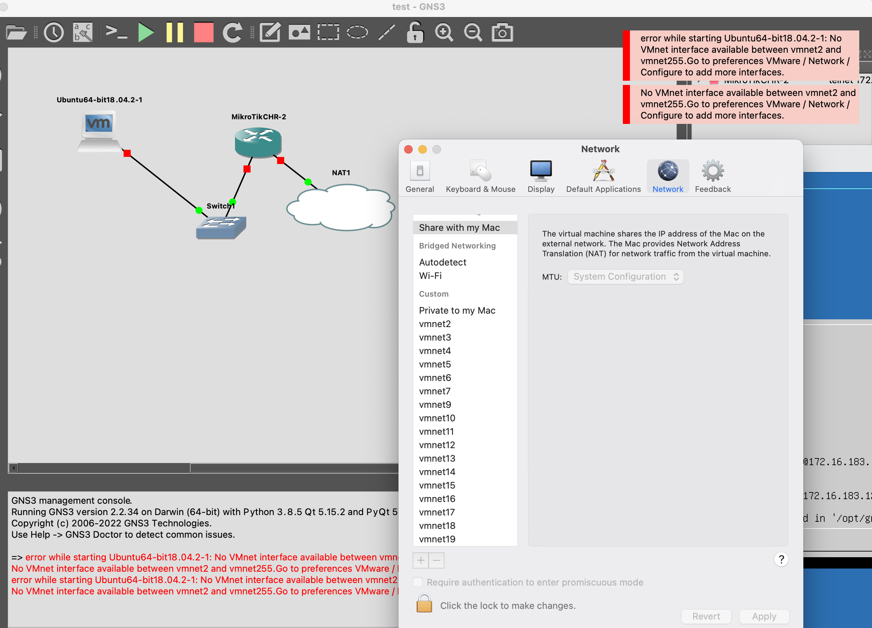Start all nodes in the topology
872x628 pixels.
coord(146,32)
